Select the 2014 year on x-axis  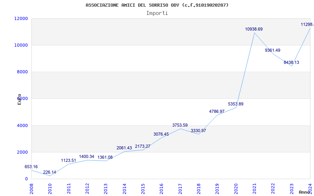pyautogui.click(x=124, y=188)
